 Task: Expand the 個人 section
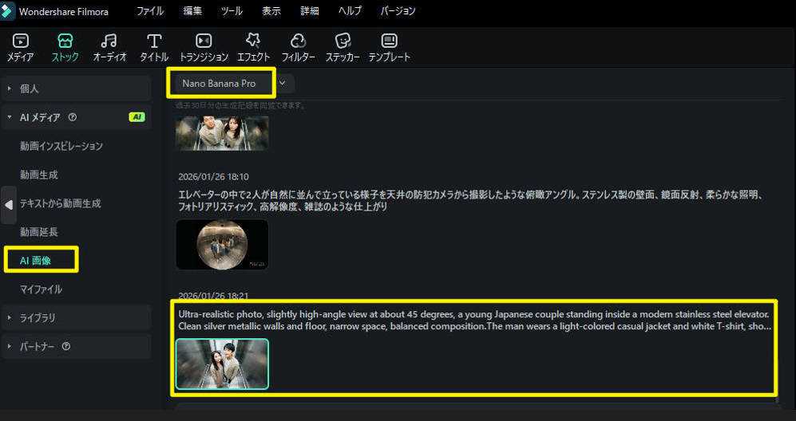point(76,89)
